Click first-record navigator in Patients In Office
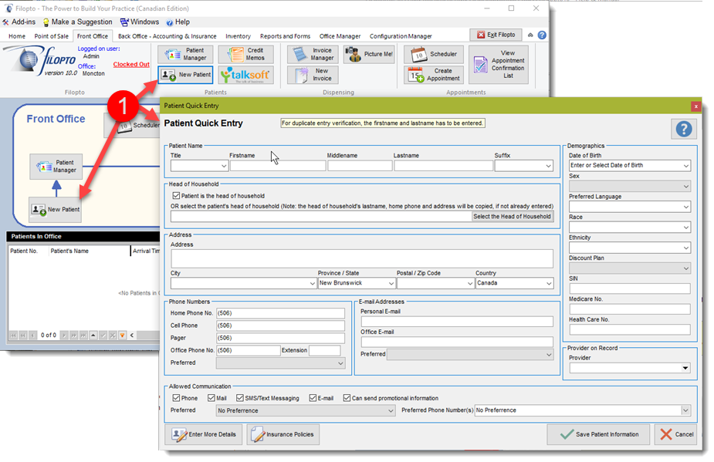The width and height of the screenshot is (714, 462). (13, 336)
